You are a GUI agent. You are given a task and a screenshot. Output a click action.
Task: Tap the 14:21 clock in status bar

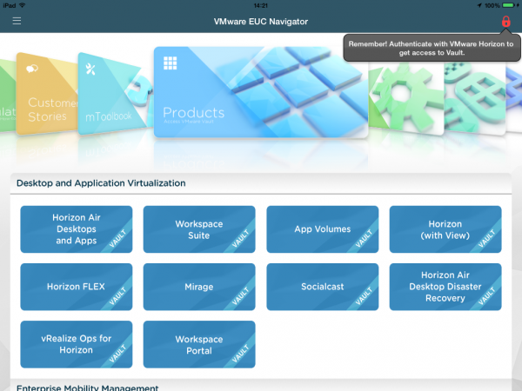pyautogui.click(x=261, y=5)
